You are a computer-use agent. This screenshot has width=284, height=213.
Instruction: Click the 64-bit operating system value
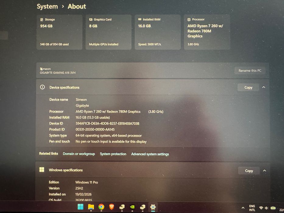point(109,135)
